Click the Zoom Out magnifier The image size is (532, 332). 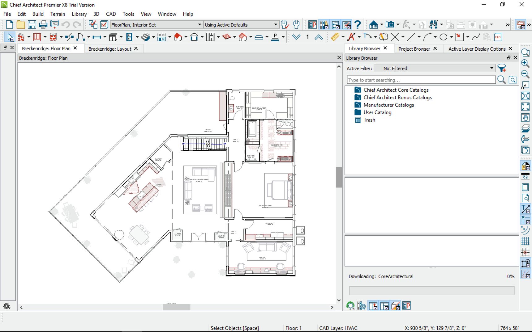coord(525,74)
